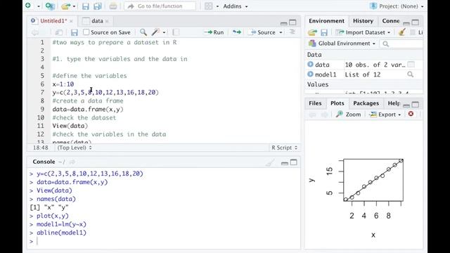Click the New File plus icon
The height and width of the screenshot is (253, 450).
coord(28,6)
